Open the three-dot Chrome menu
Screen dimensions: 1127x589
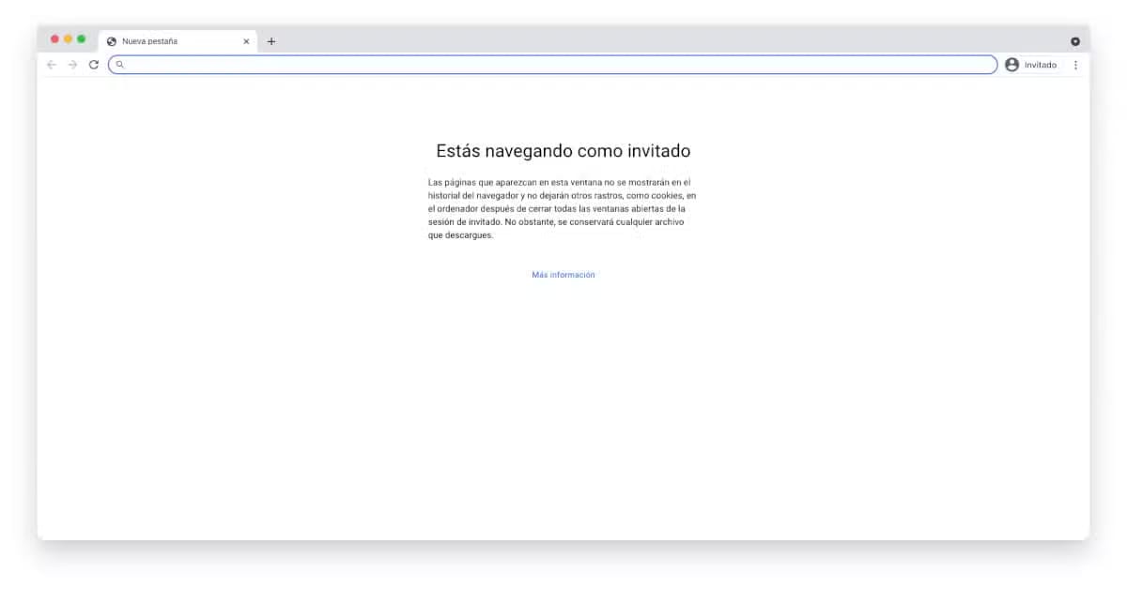(1075, 65)
